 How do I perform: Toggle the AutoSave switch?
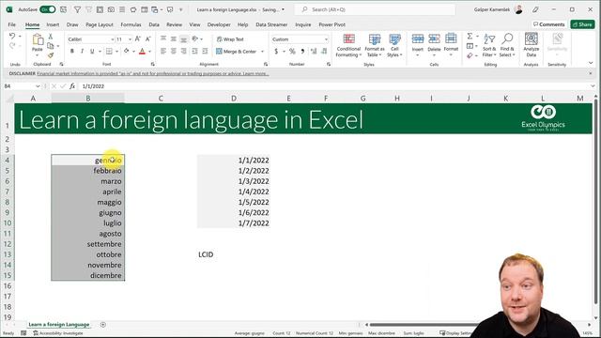48,9
